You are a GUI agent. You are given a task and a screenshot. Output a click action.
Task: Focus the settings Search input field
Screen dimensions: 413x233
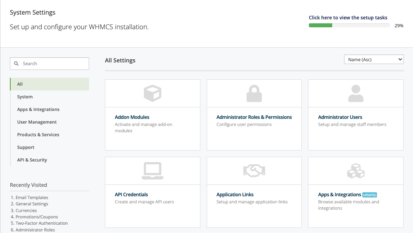click(53, 64)
